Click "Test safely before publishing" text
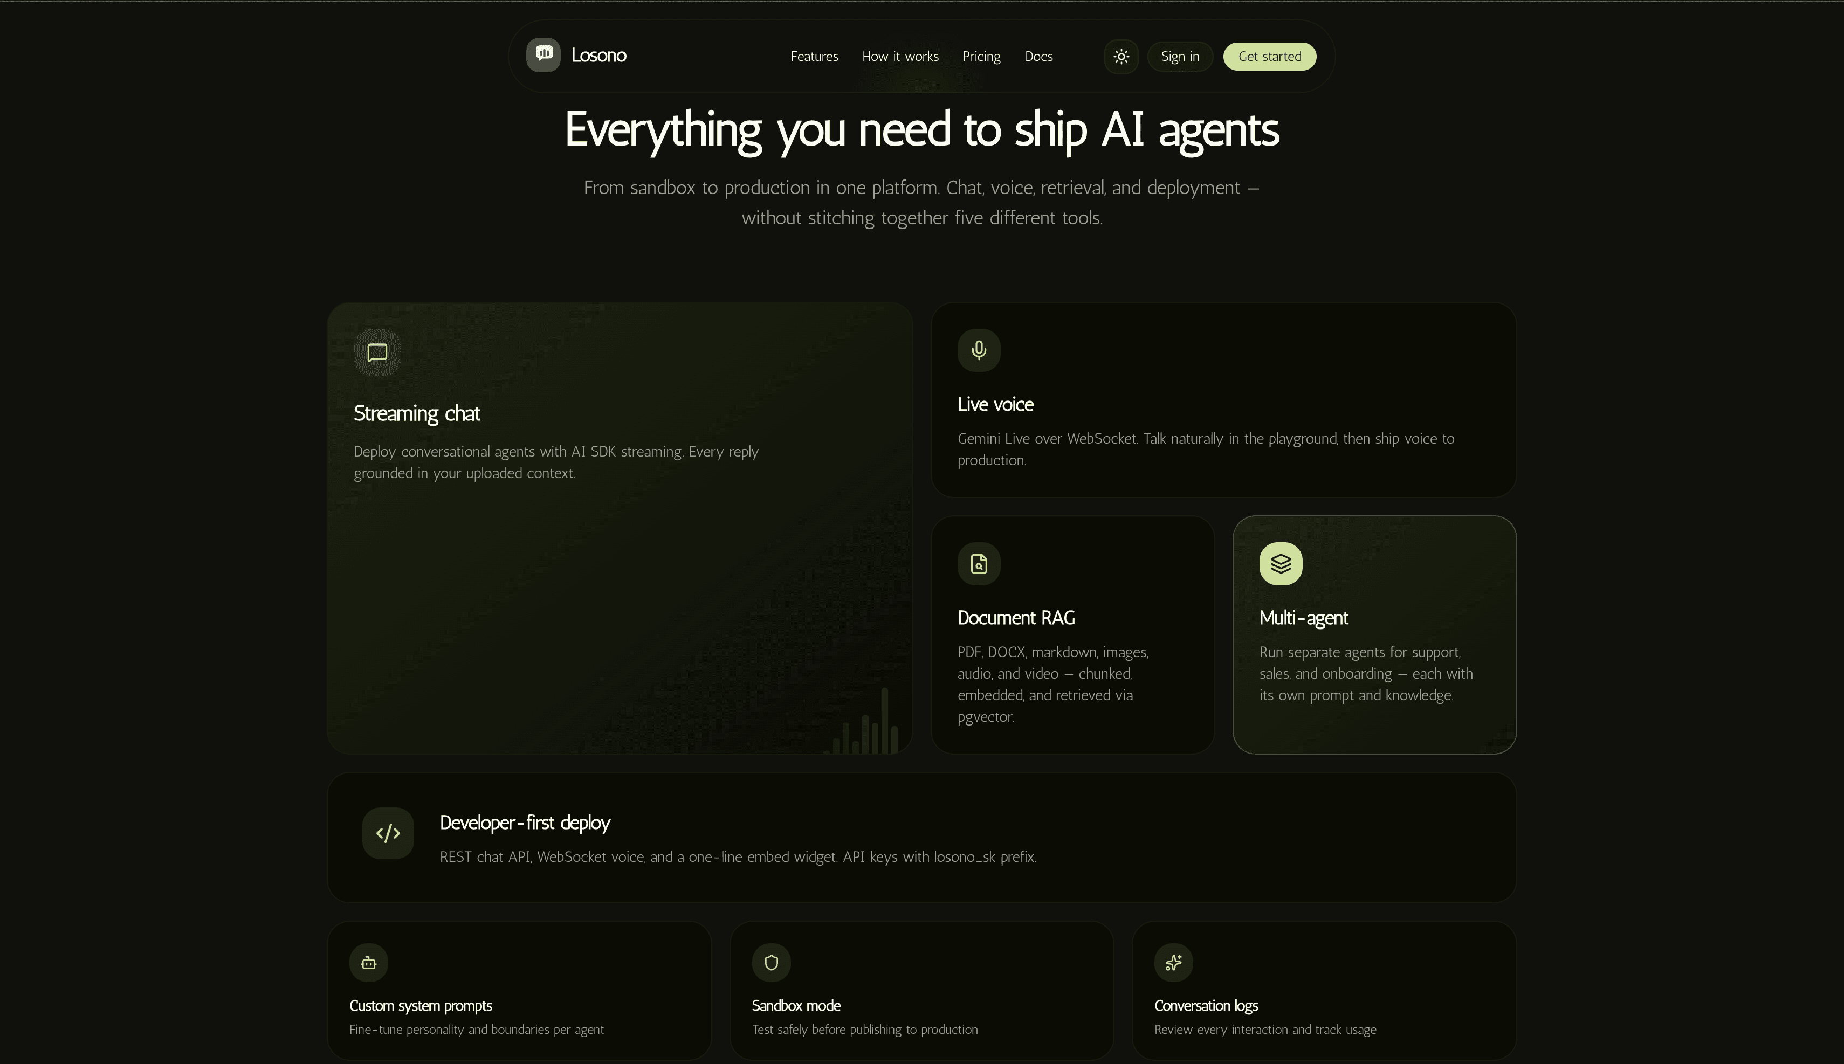 tap(865, 1030)
